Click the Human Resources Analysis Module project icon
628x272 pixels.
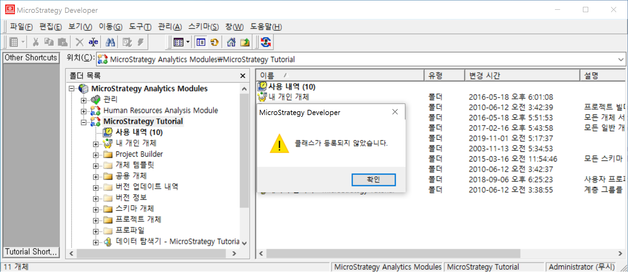point(96,111)
